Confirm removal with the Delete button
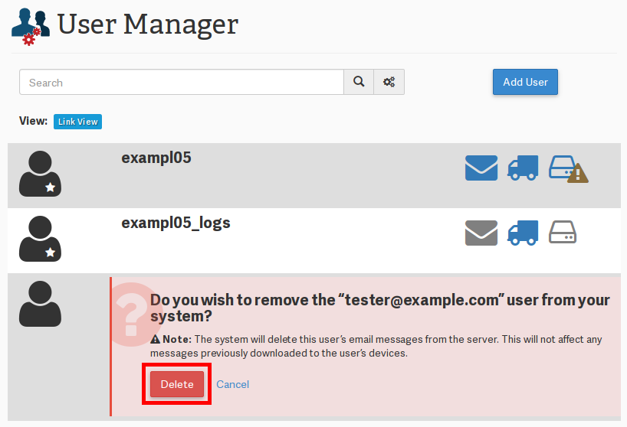Screen dimensions: 627x427 (177, 384)
